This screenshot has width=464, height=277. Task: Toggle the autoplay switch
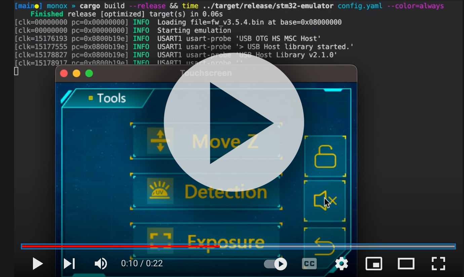pyautogui.click(x=276, y=264)
